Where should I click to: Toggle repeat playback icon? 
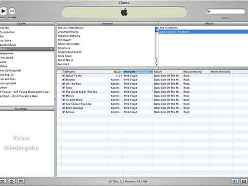click(x=12, y=181)
